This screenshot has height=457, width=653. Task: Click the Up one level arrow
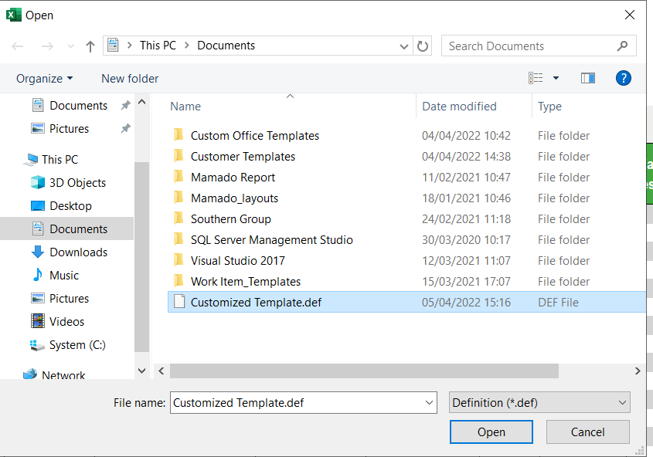point(90,46)
